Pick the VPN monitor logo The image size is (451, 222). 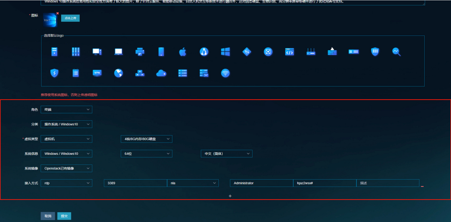pos(97,73)
